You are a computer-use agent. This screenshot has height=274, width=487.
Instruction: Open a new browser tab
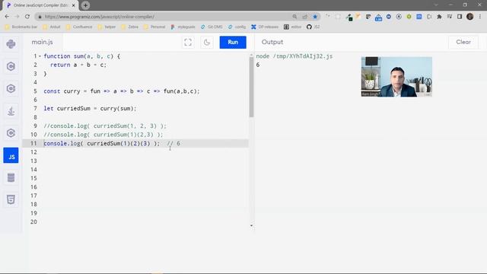click(x=85, y=5)
